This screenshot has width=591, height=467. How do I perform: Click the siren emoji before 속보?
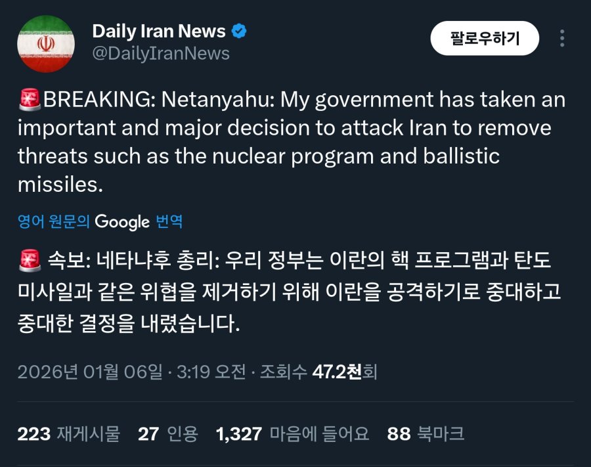coord(30,261)
